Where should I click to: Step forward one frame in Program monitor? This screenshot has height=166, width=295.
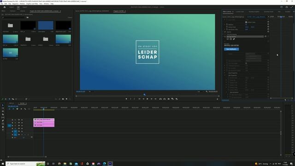click(152, 99)
